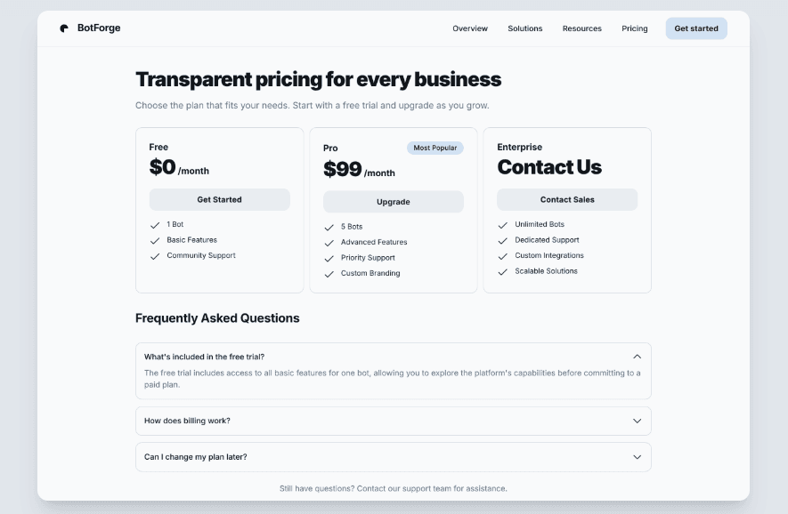Open the Overview page
The height and width of the screenshot is (514, 788).
470,28
